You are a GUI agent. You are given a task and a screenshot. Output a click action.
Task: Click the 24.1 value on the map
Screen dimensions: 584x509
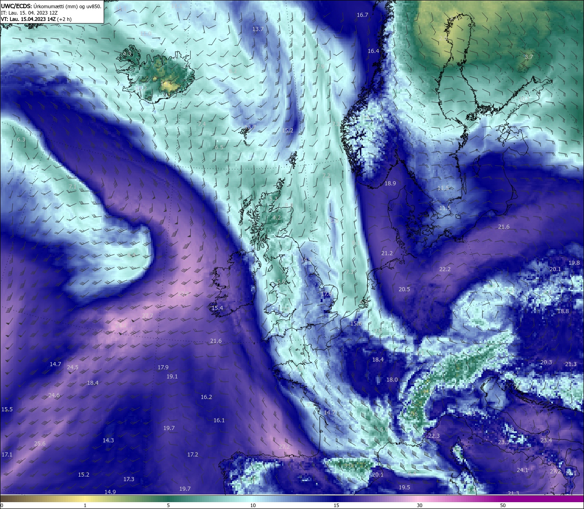coord(522,470)
